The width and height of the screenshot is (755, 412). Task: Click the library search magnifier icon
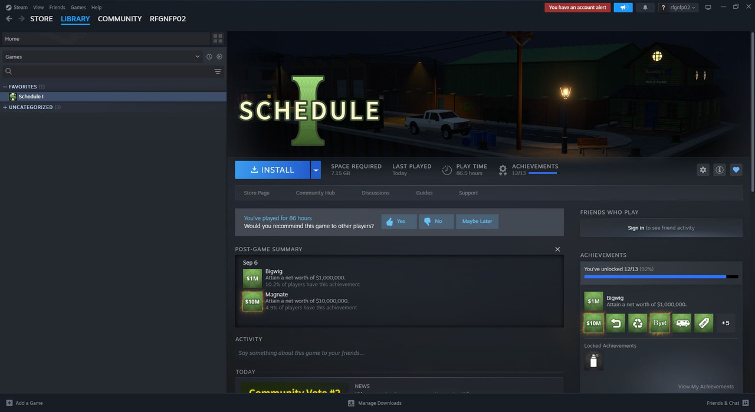pos(9,71)
